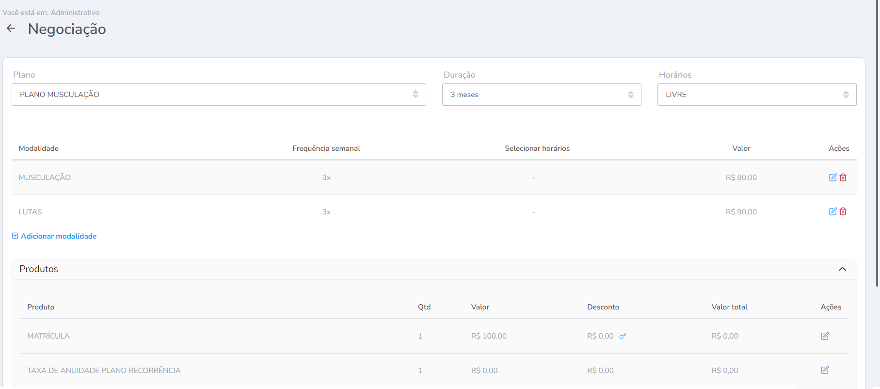The height and width of the screenshot is (389, 880).
Task: Click the Frequência semanal column header
Action: [326, 148]
